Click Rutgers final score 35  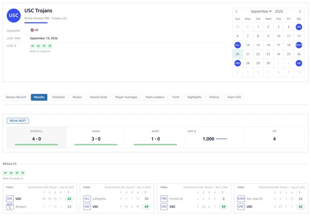click(69, 207)
